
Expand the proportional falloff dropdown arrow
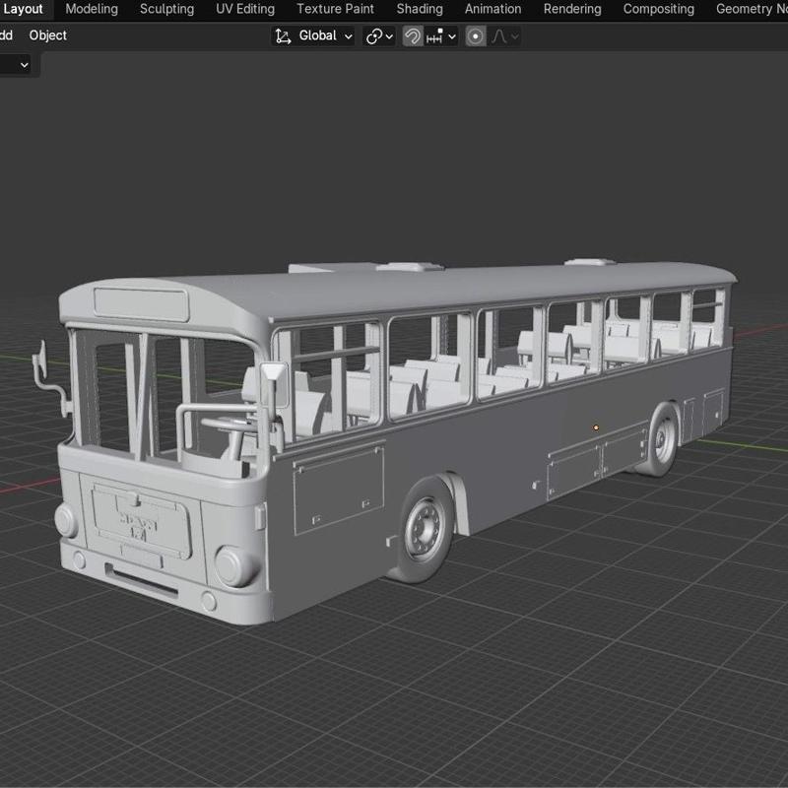coord(515,35)
